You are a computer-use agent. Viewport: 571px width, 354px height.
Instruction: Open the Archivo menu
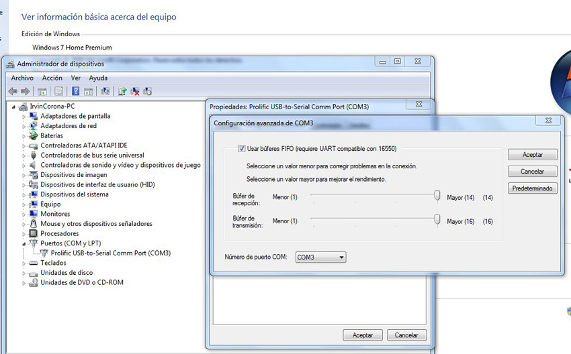tap(22, 78)
